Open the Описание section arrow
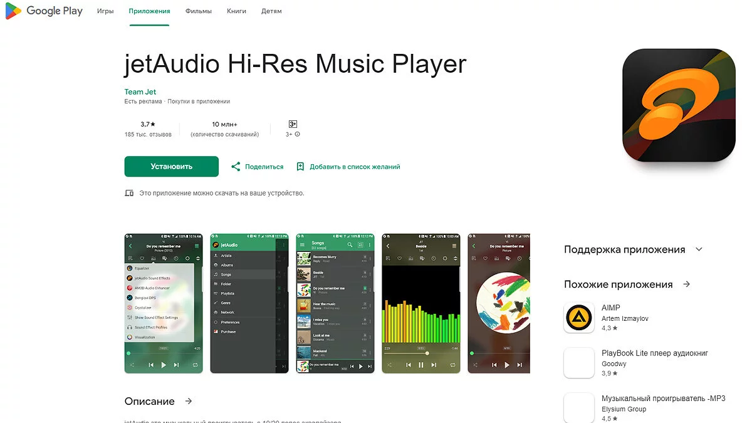The image size is (752, 423). point(189,401)
